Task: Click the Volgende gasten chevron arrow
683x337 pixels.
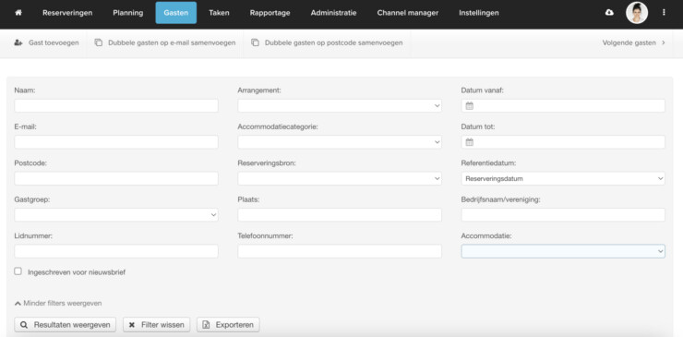Action: [x=664, y=42]
